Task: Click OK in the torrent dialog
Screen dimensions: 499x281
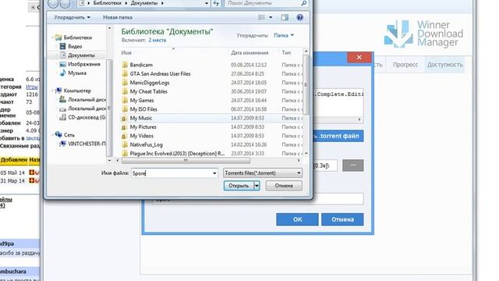Action: click(297, 219)
